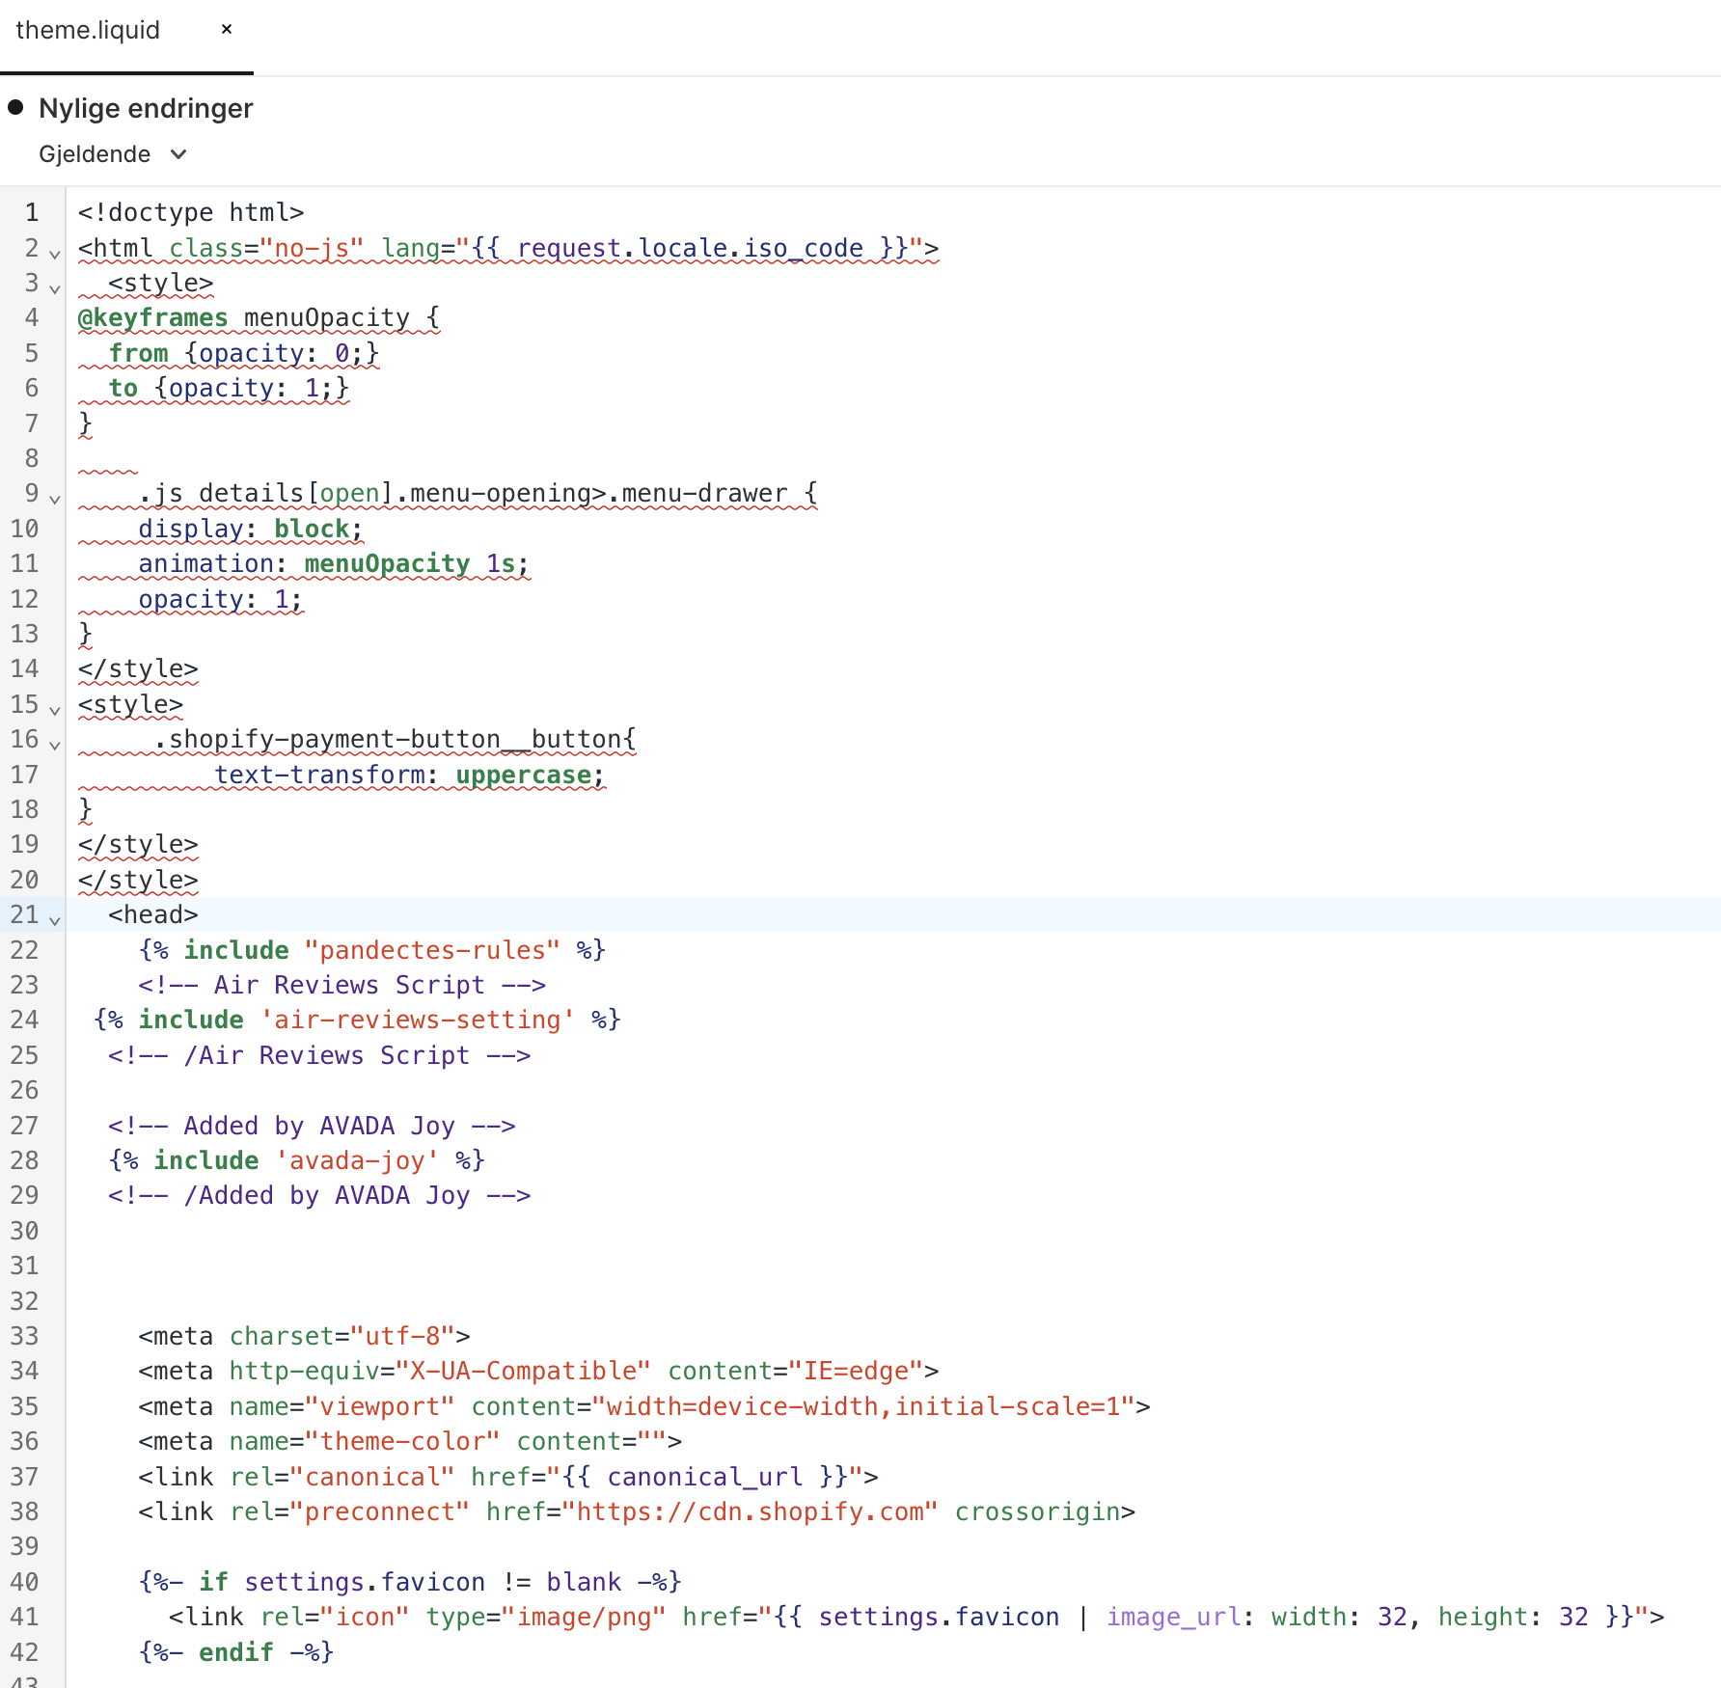The height and width of the screenshot is (1688, 1721).
Task: Click line number 33 in gutter
Action: [x=25, y=1336]
